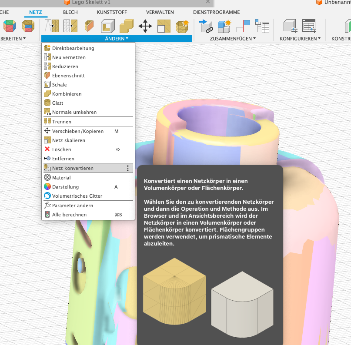Select Alle berechnen traffic light entry

69,215
